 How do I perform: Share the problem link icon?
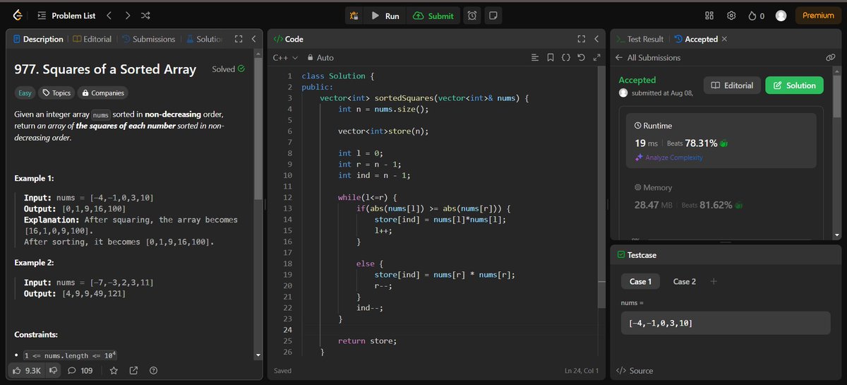point(133,370)
